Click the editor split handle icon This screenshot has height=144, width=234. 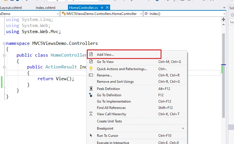coord(223,20)
